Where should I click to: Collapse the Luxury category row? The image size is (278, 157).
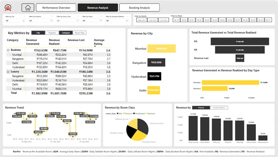pyautogui.click(x=8, y=72)
